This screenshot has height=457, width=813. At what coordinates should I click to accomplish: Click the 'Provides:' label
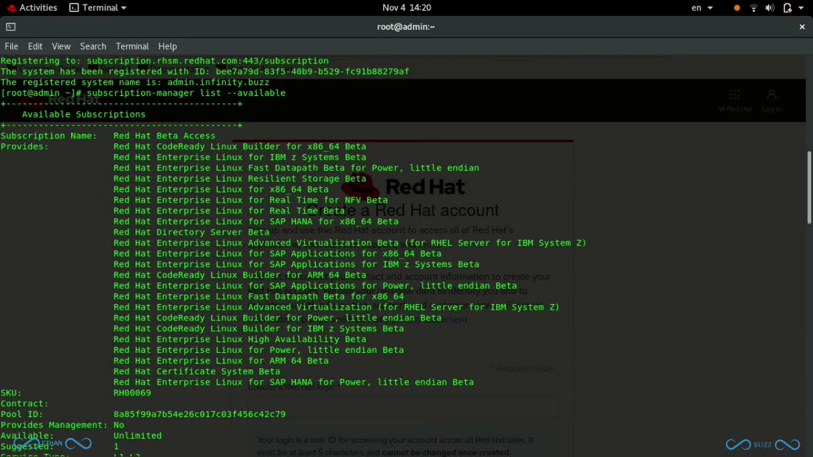[24, 147]
